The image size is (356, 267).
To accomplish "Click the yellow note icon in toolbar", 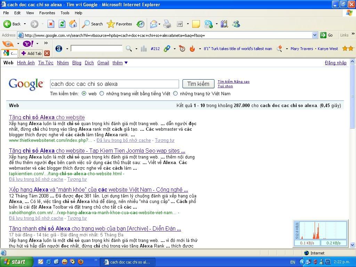I will click(196, 24).
